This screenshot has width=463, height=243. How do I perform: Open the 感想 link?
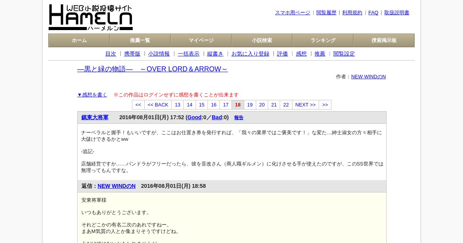coord(301,54)
